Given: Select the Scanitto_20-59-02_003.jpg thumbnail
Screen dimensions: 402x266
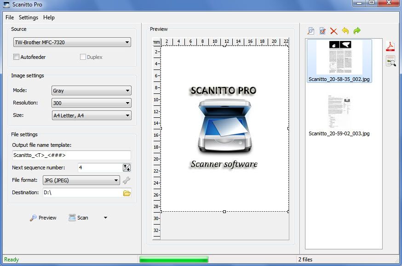Looking at the screenshot, I should 339,115.
